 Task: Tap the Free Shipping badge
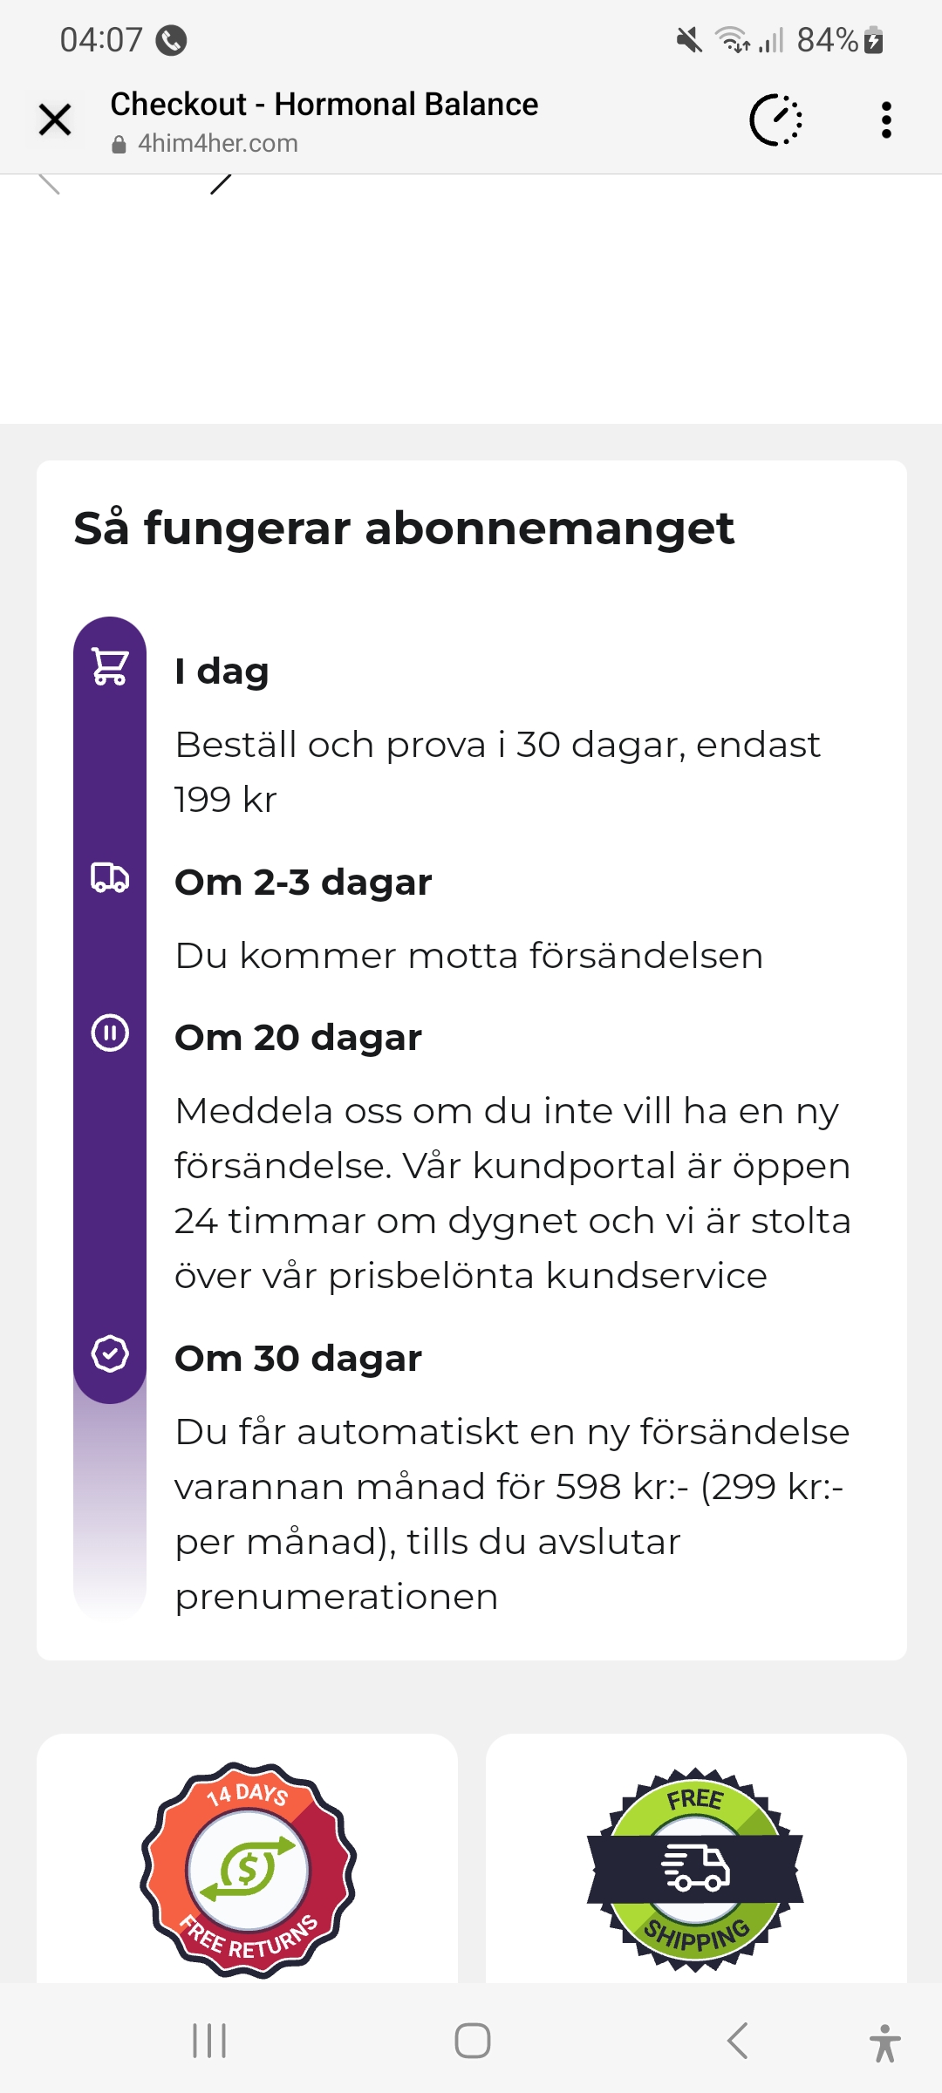(x=695, y=1870)
